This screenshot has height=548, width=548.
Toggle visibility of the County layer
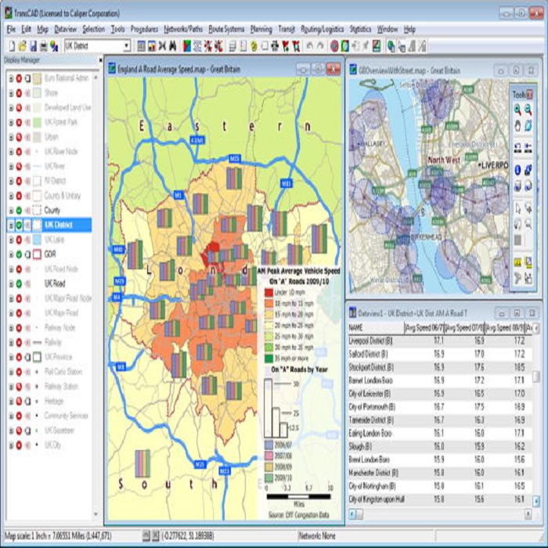pyautogui.click(x=18, y=211)
